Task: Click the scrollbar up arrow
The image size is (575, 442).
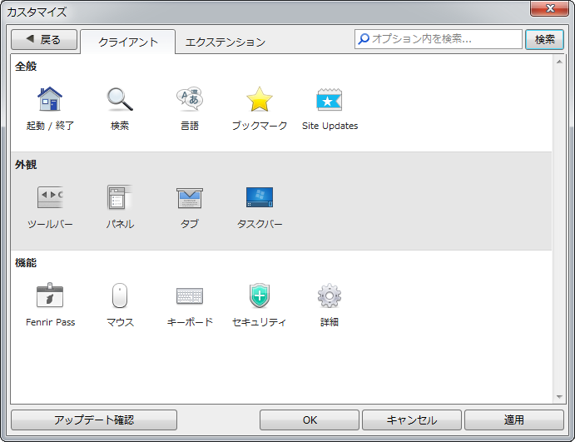Action: pos(559,62)
